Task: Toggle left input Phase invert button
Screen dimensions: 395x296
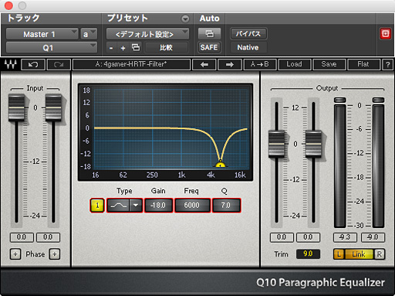Action: tap(15, 254)
